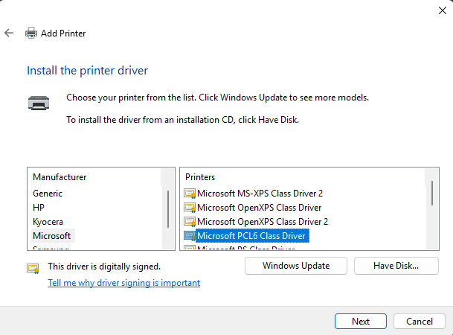
Task: Click Next to continue installation
Action: click(361, 322)
